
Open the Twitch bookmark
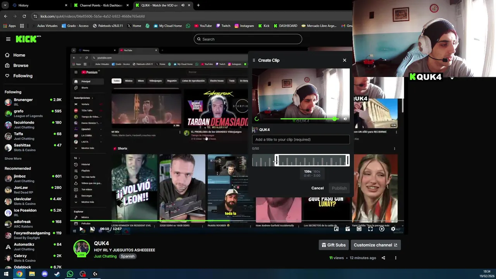click(223, 26)
